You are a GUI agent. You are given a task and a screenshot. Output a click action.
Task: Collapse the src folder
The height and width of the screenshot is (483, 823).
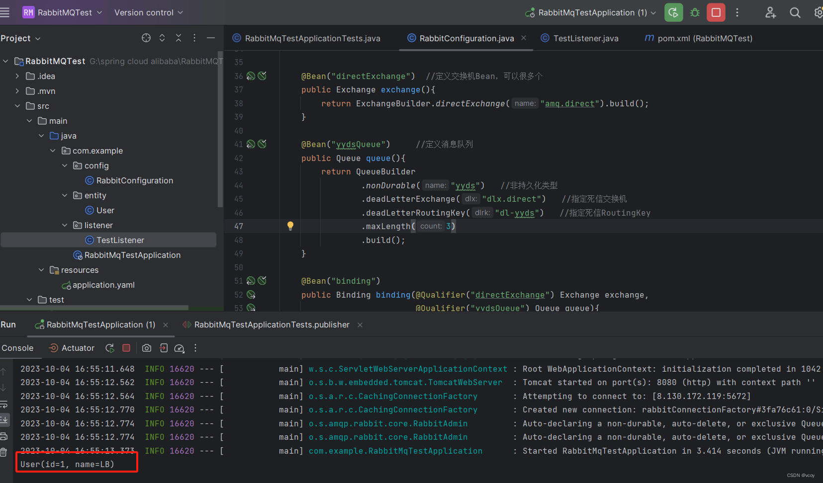17,106
